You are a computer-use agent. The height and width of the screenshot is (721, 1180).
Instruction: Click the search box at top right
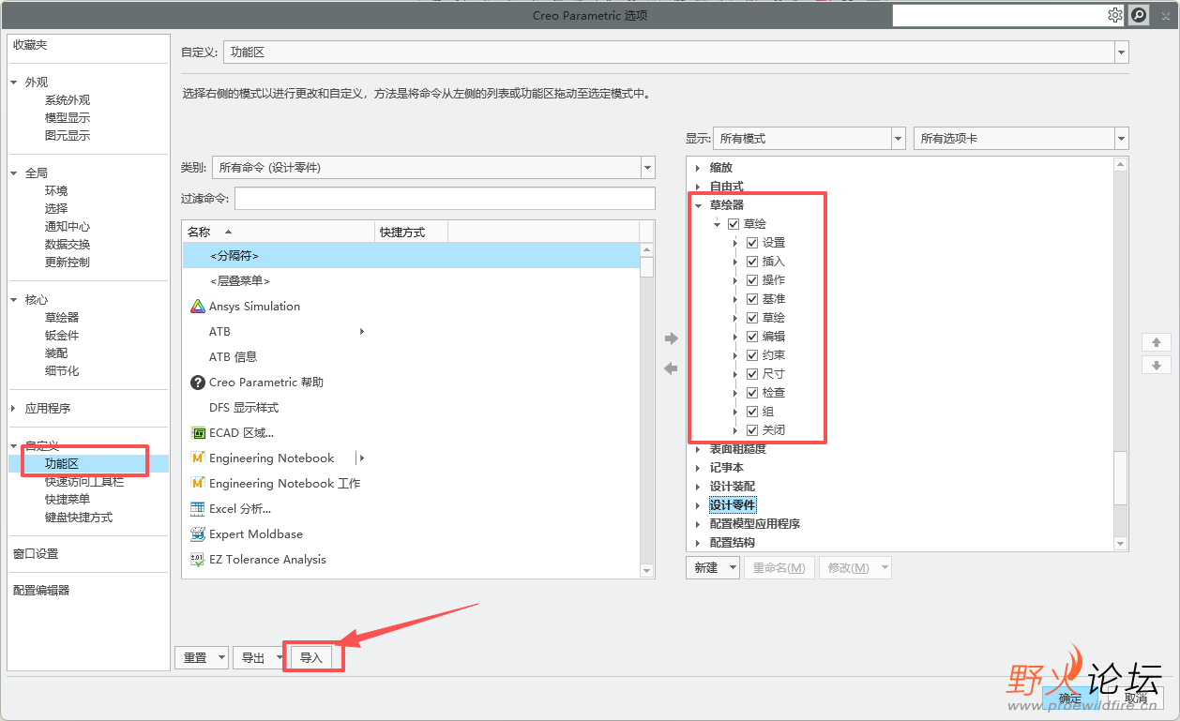pyautogui.click(x=998, y=15)
